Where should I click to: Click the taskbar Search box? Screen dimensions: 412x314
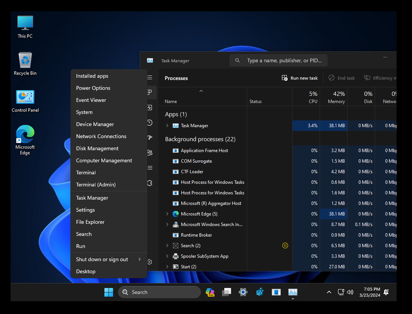pos(160,292)
